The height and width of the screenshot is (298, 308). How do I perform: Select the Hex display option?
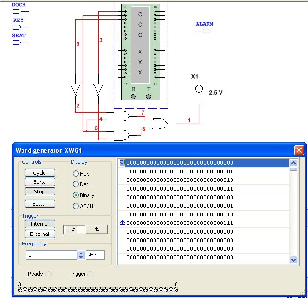click(x=76, y=174)
